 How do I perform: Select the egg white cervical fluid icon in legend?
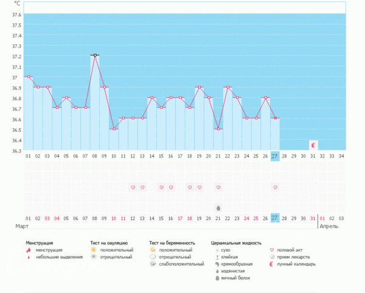(217, 278)
